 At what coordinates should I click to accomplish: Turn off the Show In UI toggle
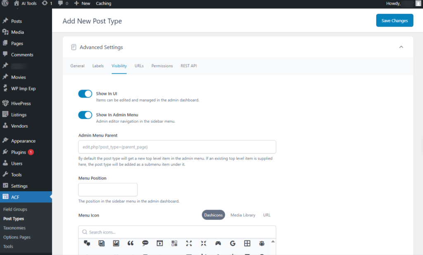(85, 94)
